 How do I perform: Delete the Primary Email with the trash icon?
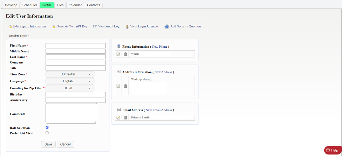point(125,118)
